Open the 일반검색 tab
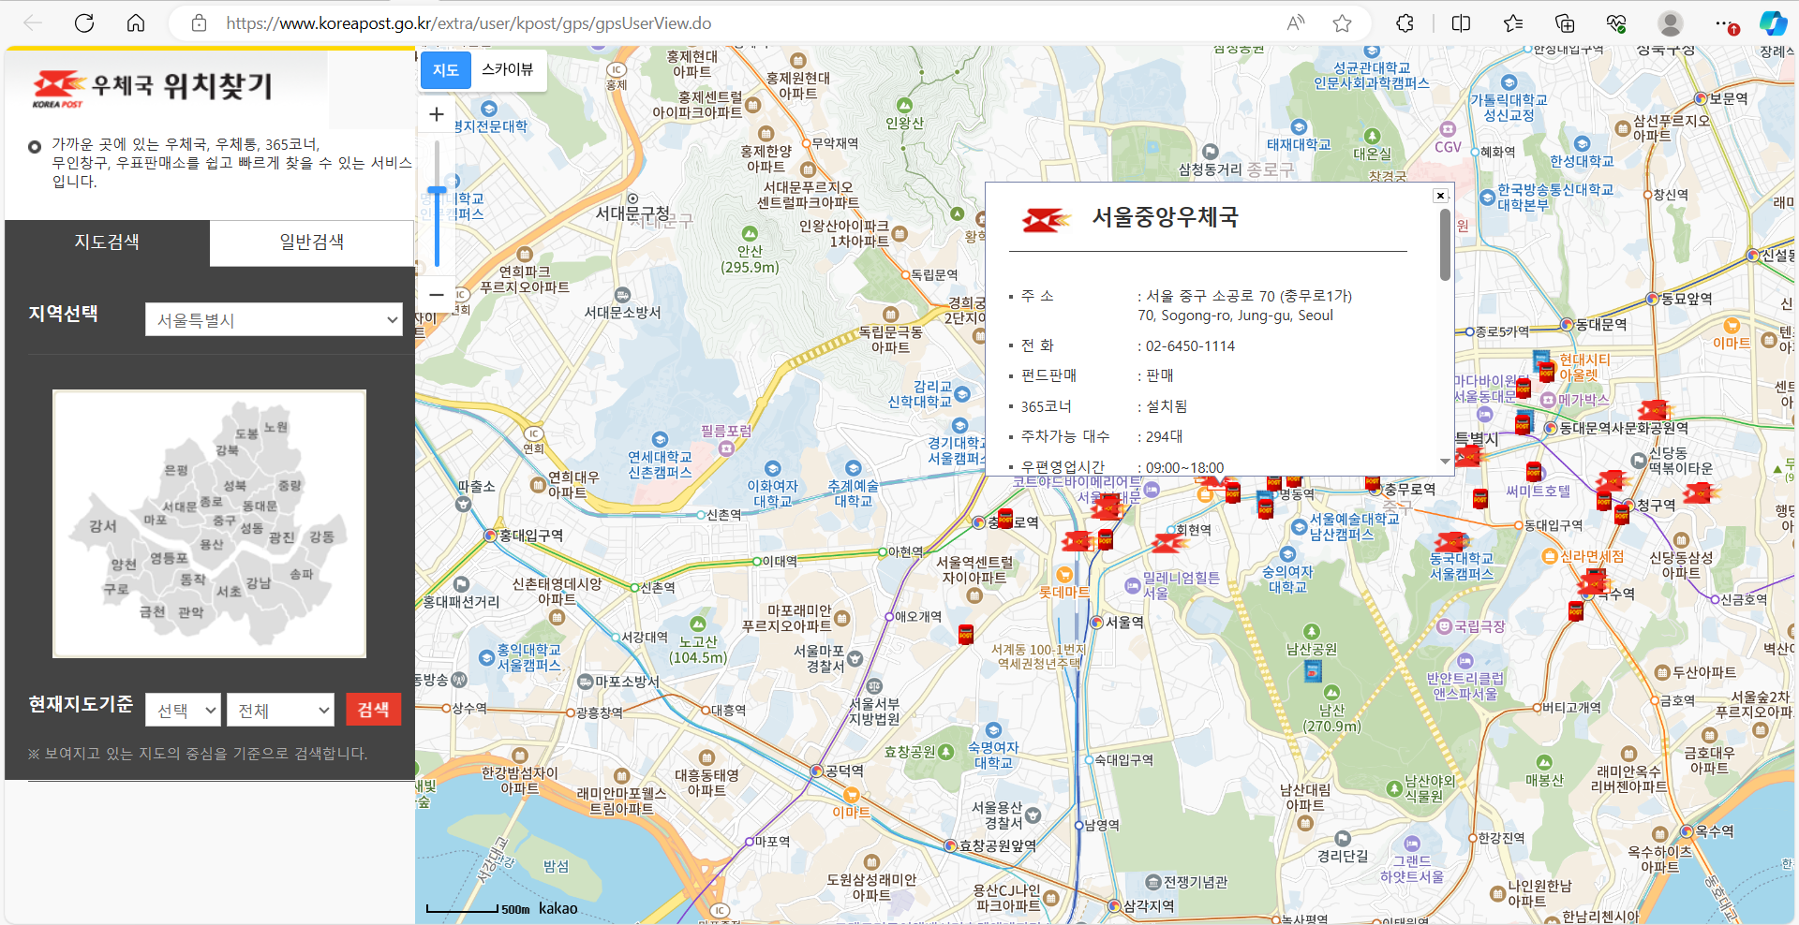The width and height of the screenshot is (1799, 925). pyautogui.click(x=312, y=242)
